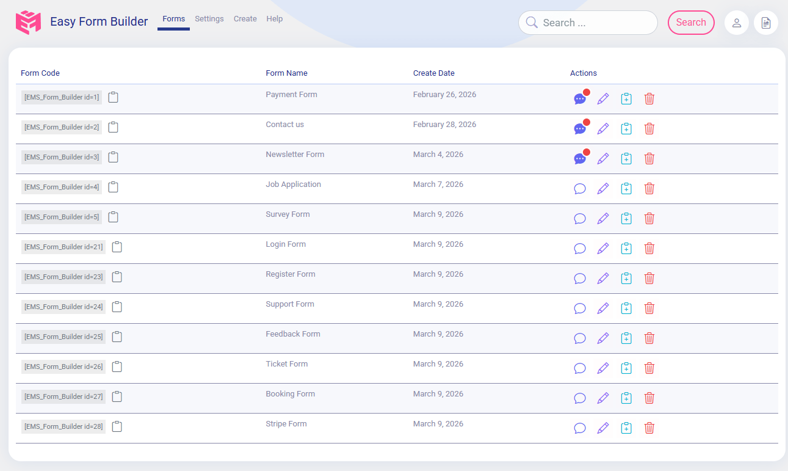Open the document icon in the header
Screen dimensions: 788x471
tap(765, 22)
